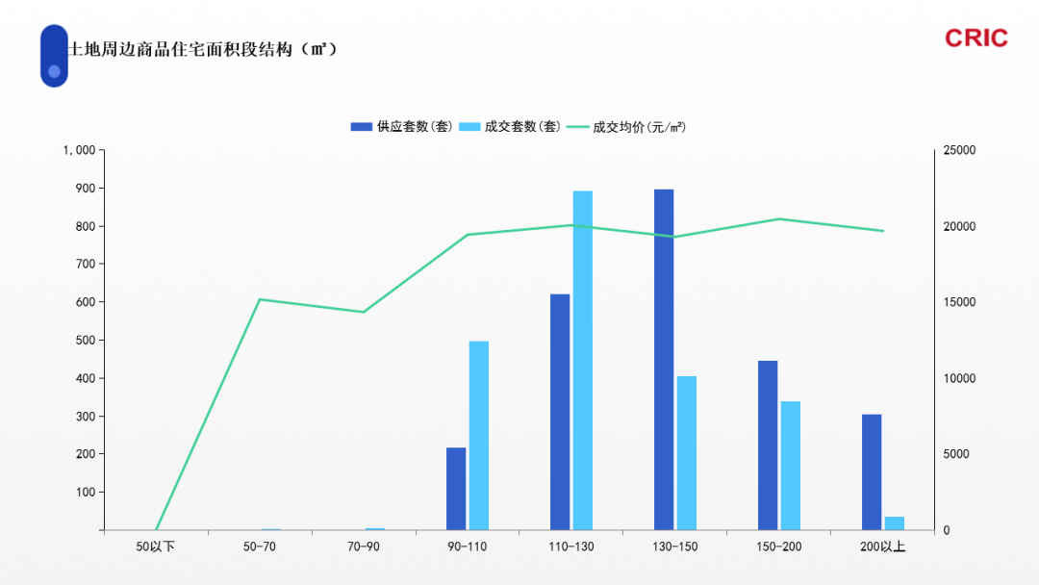
Task: Click the blue pill-shaped title marker
Action: [x=54, y=56]
